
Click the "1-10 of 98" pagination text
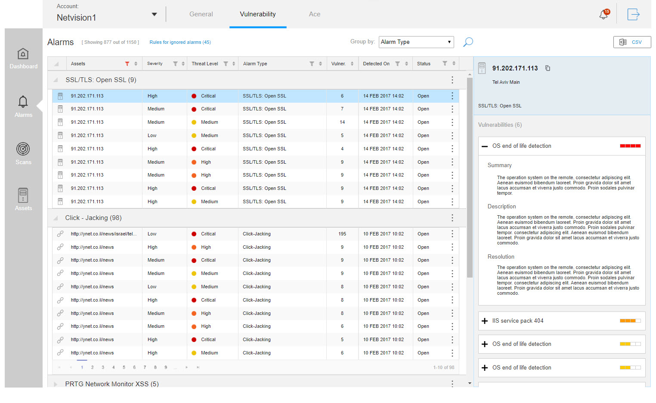pos(443,367)
